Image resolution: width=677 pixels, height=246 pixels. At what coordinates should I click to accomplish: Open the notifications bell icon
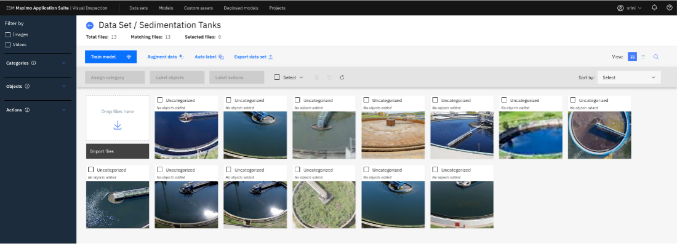point(654,8)
